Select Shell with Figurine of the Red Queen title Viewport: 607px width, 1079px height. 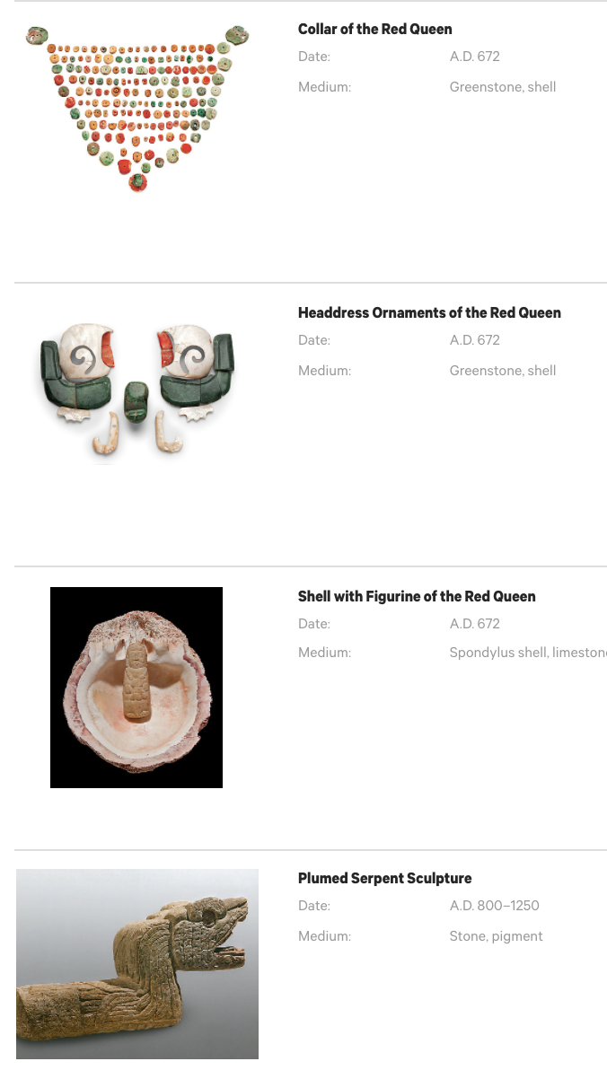[x=417, y=597]
